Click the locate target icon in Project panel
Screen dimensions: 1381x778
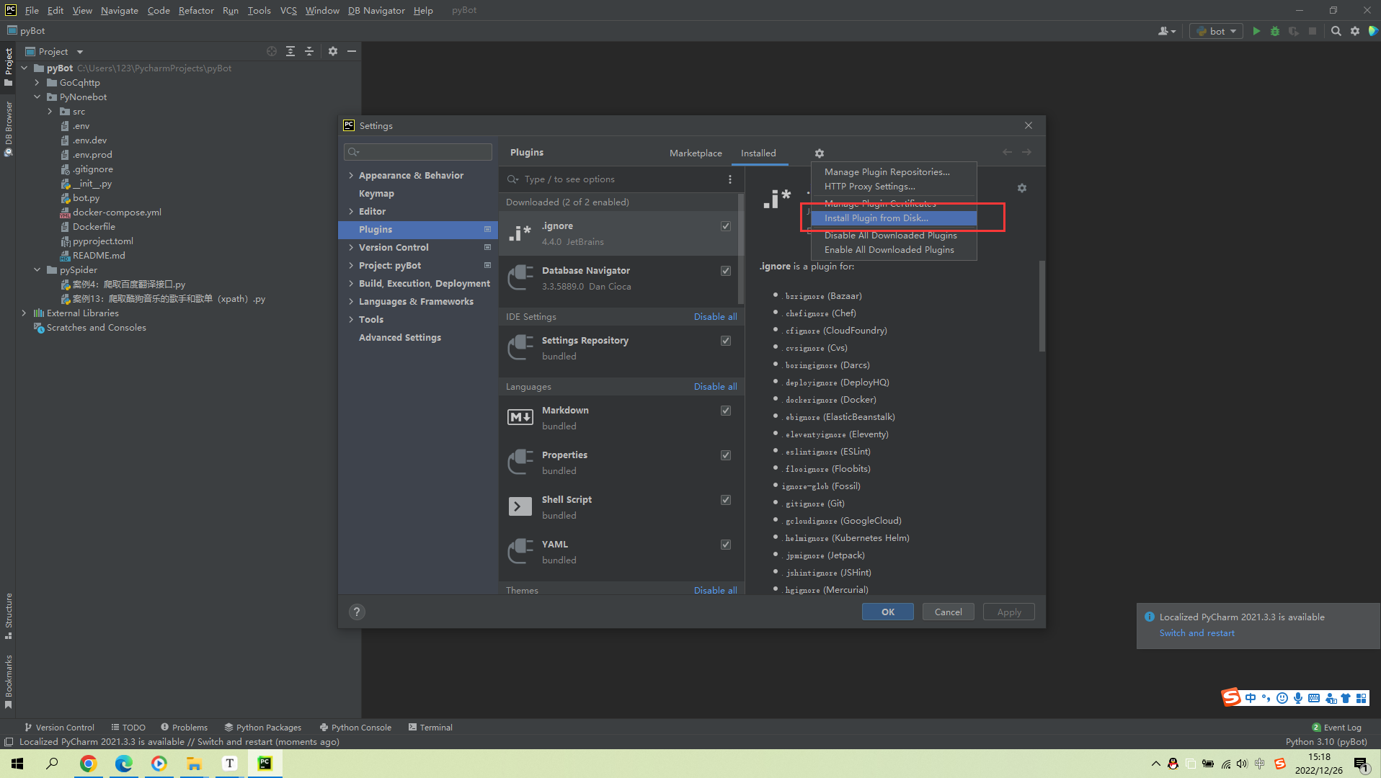[272, 51]
